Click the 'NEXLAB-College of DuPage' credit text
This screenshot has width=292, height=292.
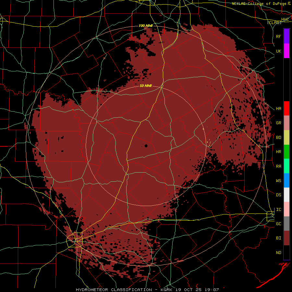260,4
